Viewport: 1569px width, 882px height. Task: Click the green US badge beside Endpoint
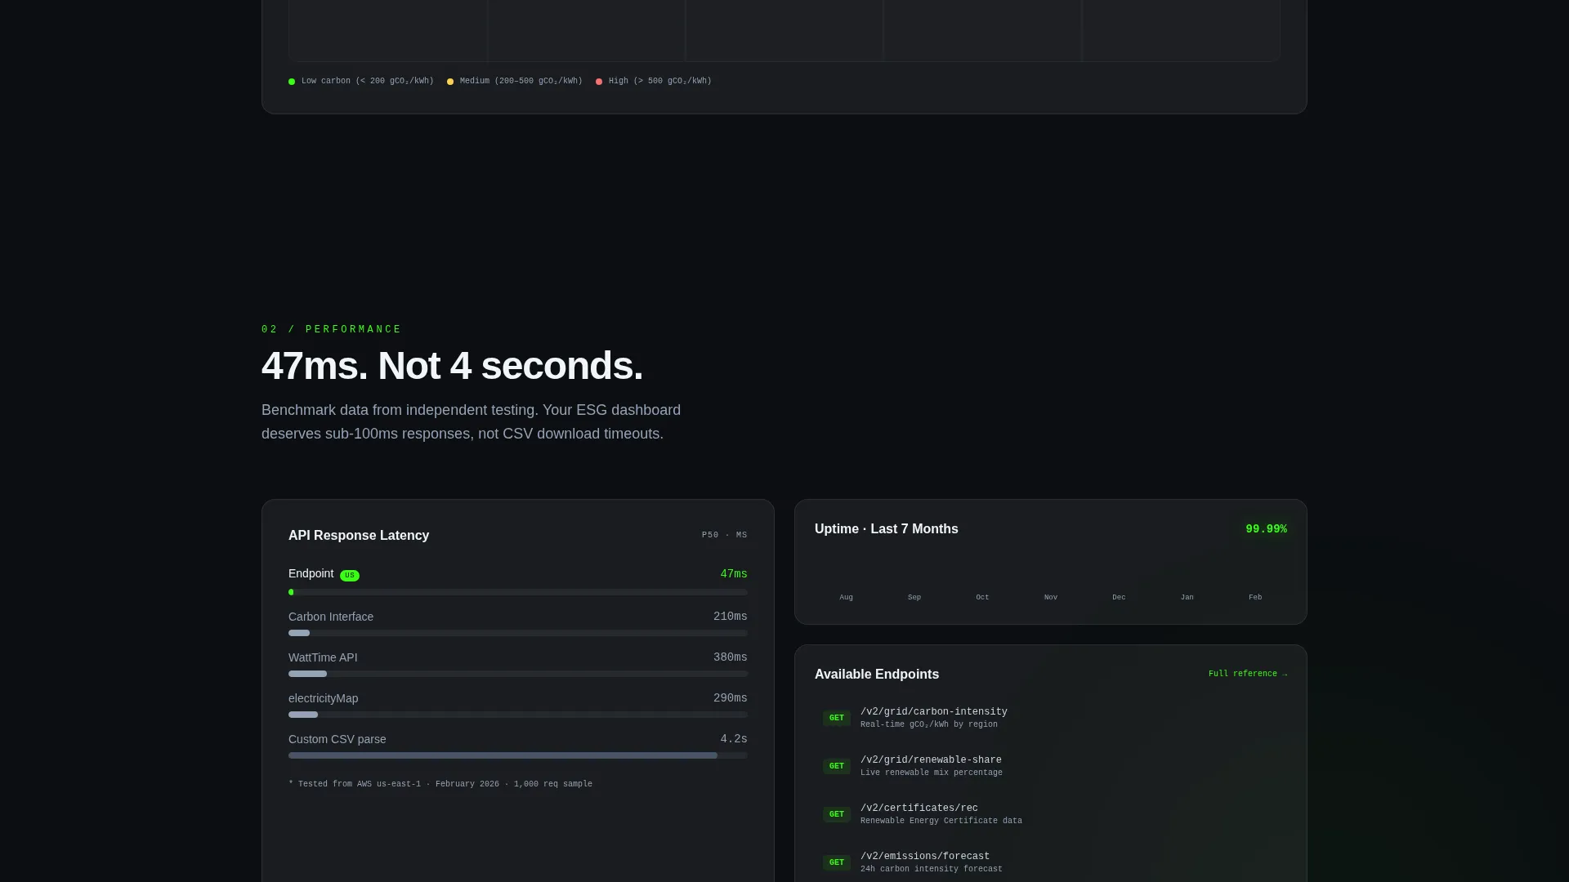350,576
